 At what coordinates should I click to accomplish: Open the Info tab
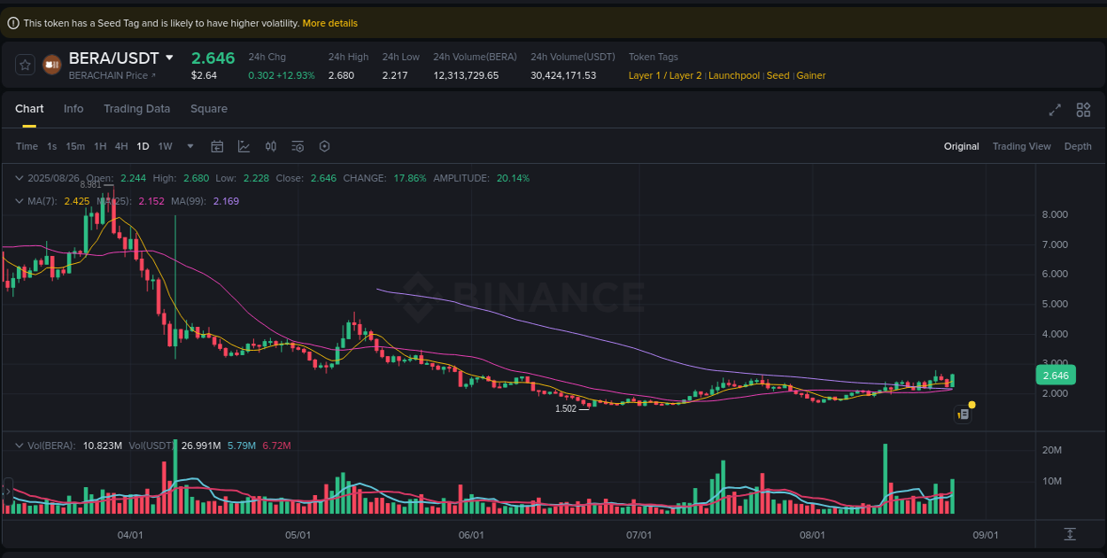(74, 108)
